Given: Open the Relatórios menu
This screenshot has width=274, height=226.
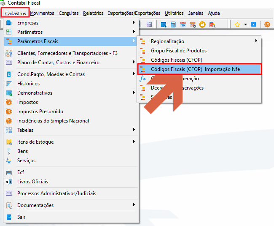Looking at the screenshot, I should [x=93, y=13].
